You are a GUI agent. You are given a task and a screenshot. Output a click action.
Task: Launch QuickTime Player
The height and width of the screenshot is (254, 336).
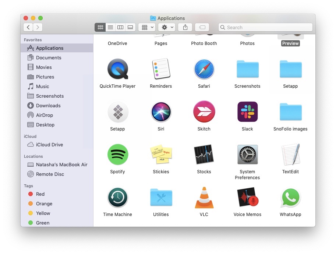click(117, 69)
